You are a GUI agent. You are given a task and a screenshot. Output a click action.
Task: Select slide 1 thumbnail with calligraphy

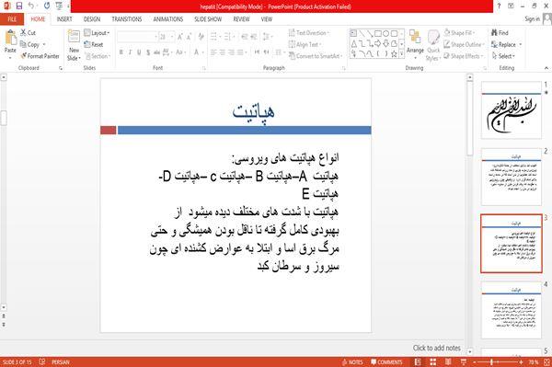point(512,110)
